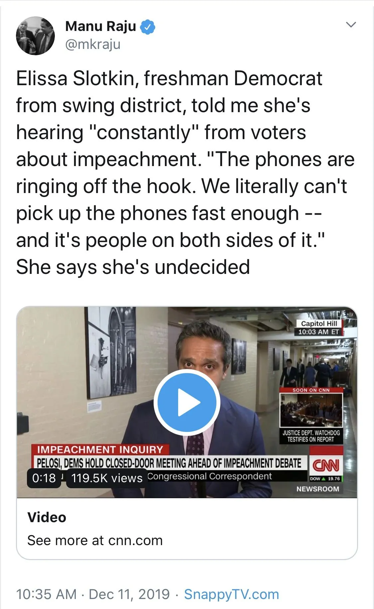Click the blue verified badge
This screenshot has width=374, height=609.
(x=148, y=27)
